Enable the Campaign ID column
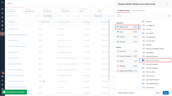This screenshot has width=172, height=96. [x=143, y=25]
